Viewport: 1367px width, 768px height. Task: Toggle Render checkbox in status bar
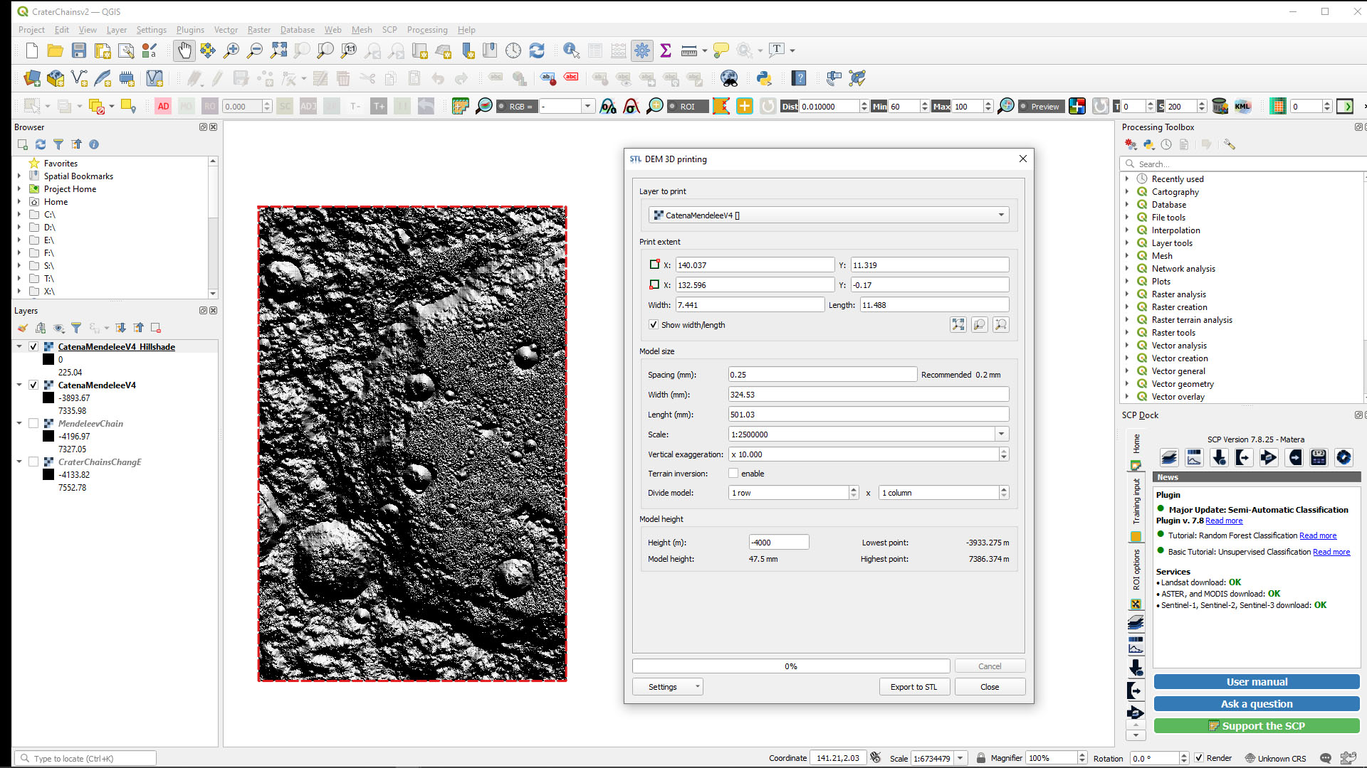[x=1199, y=758]
